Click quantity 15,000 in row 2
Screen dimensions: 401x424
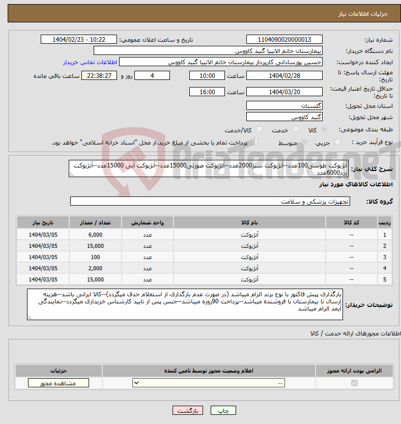(96, 246)
